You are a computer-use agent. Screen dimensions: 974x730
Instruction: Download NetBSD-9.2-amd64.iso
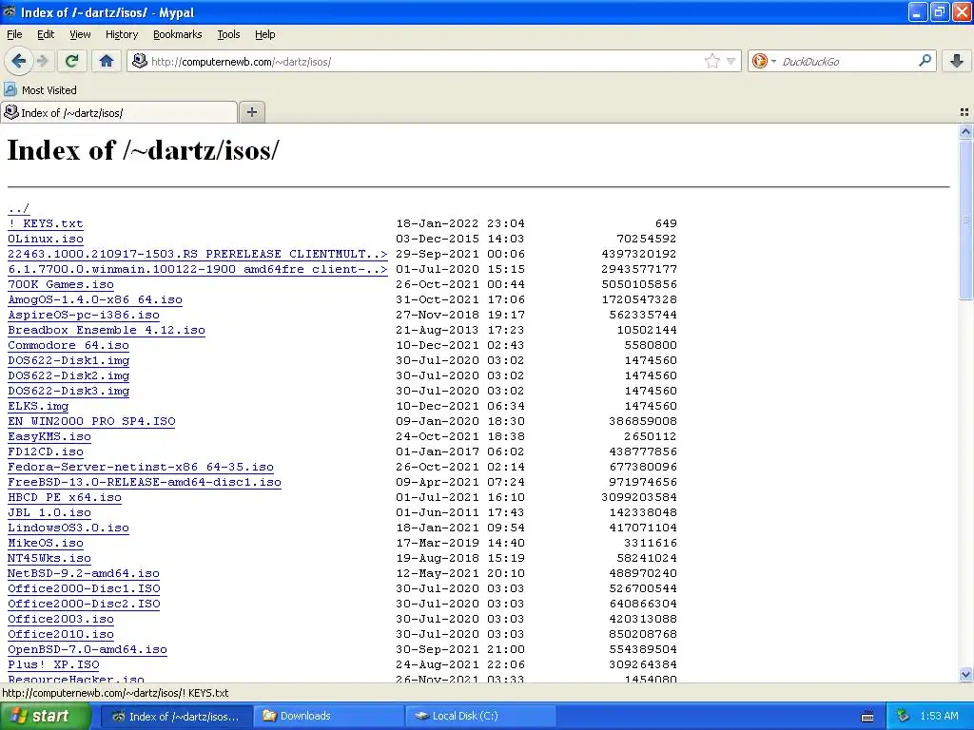click(84, 573)
